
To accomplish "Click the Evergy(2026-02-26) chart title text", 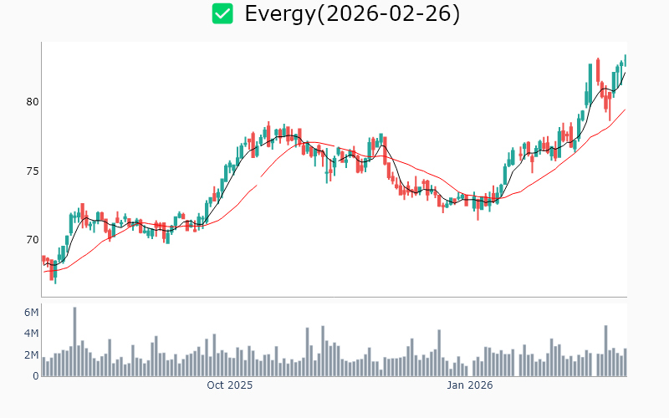I will click(352, 14).
